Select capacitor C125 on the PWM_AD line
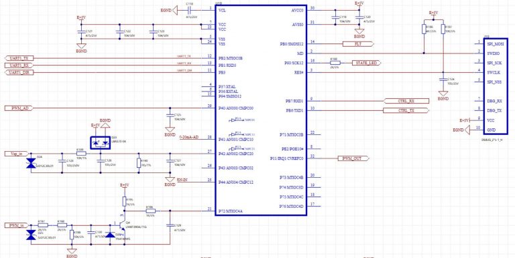Viewport: 515px width, 258px height. point(170,115)
